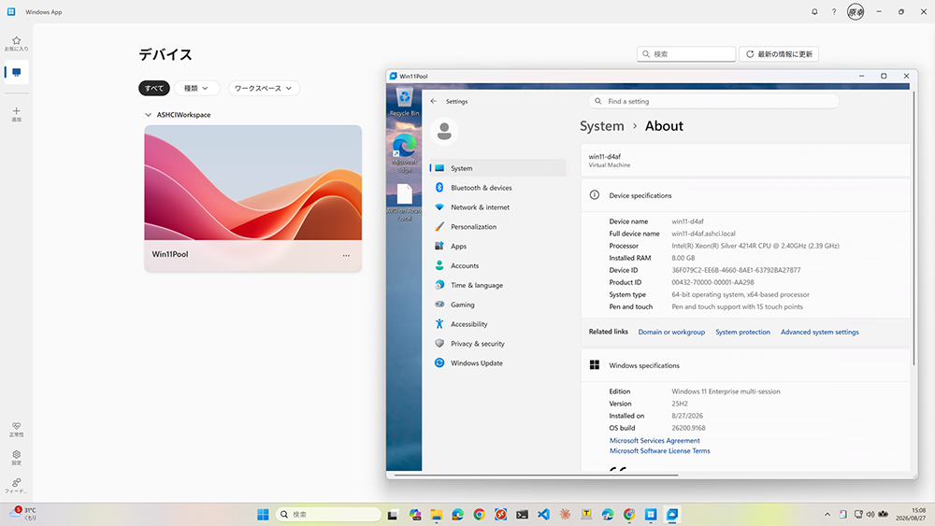Select the Devices monitor icon in sidebar
Screen dimensions: 935x526
click(x=16, y=72)
